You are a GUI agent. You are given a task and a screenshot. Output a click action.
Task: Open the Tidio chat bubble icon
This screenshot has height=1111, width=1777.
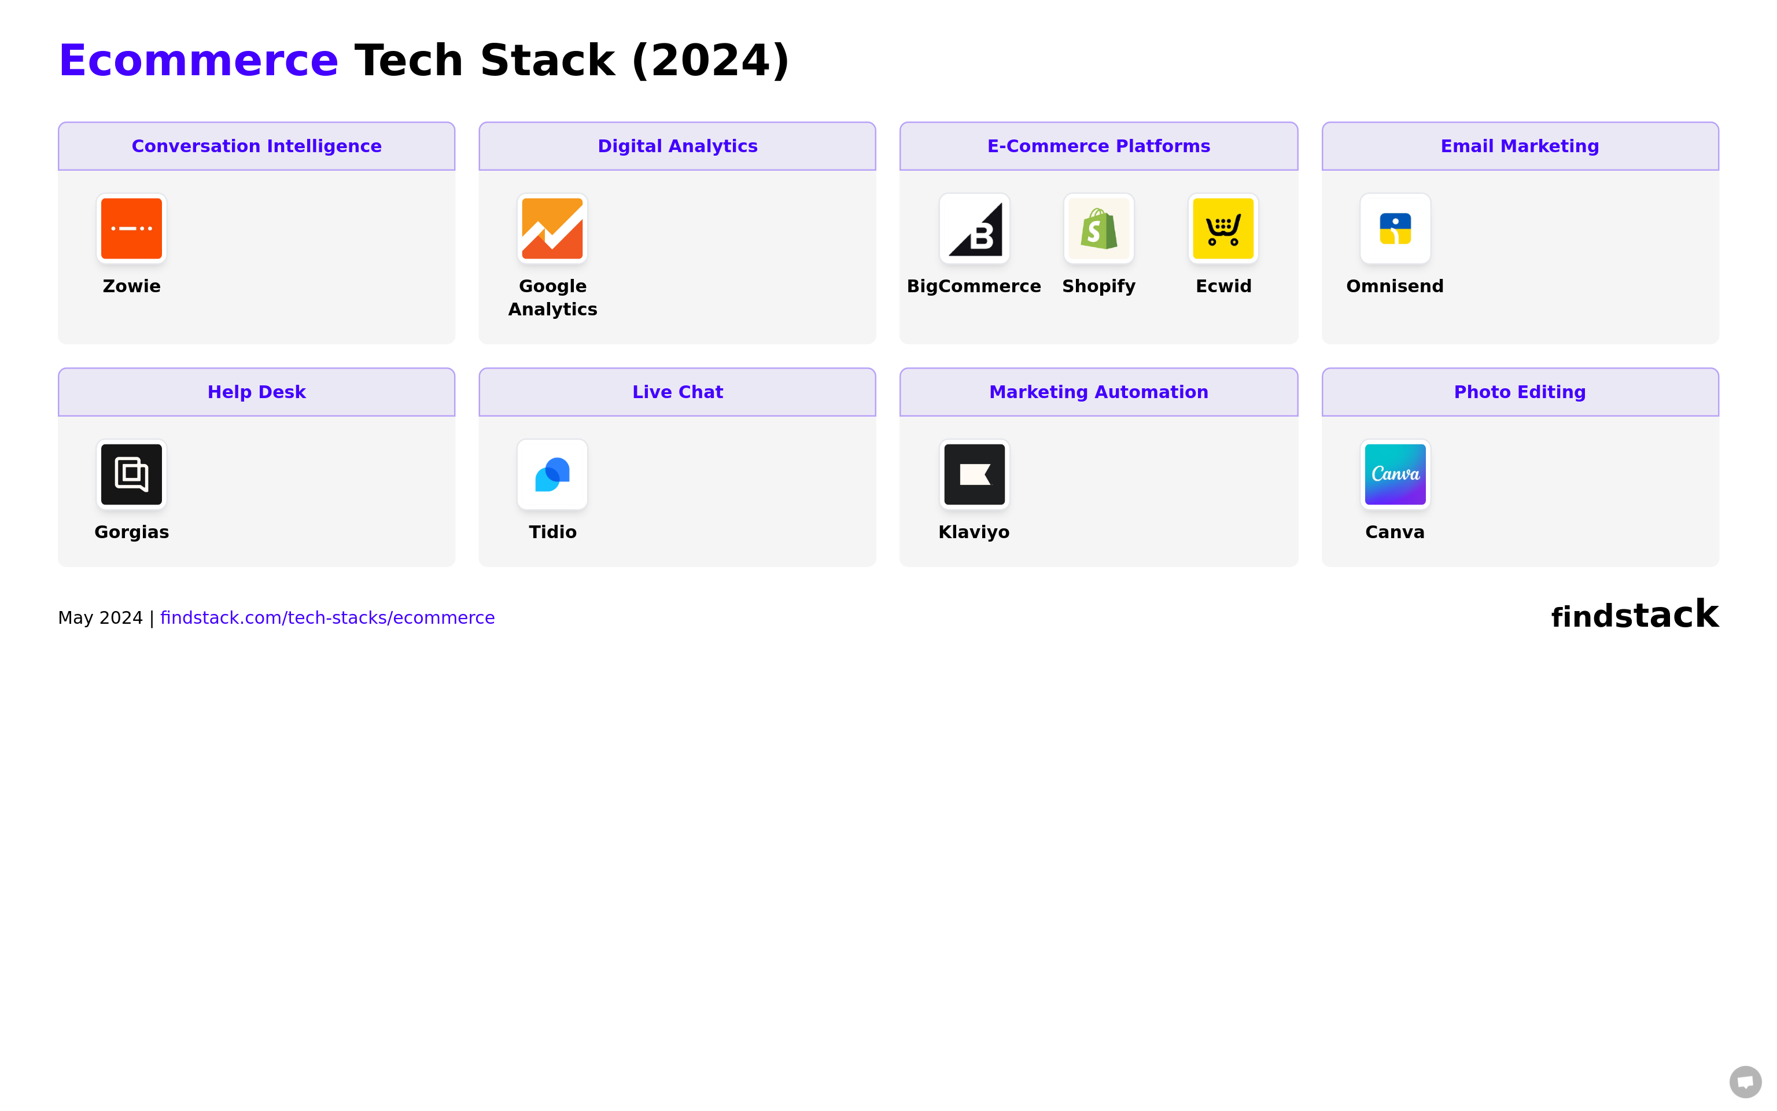point(552,474)
